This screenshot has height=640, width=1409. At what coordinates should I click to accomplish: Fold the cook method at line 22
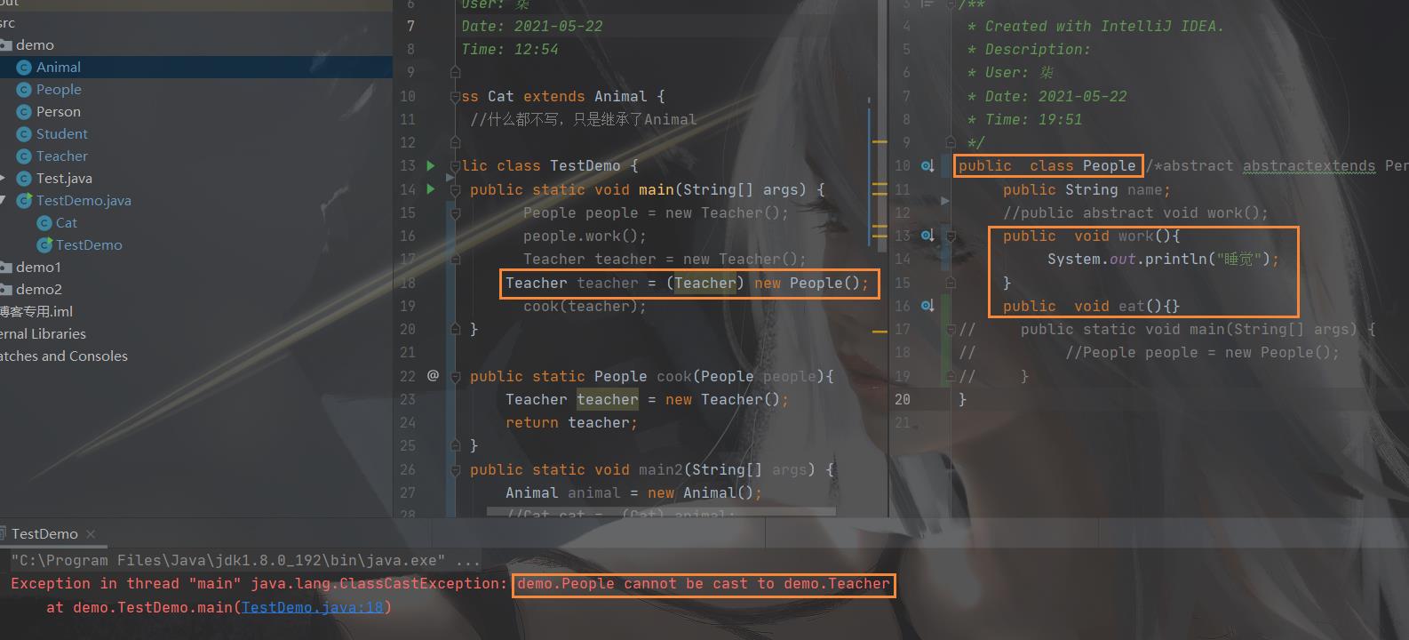tap(455, 376)
